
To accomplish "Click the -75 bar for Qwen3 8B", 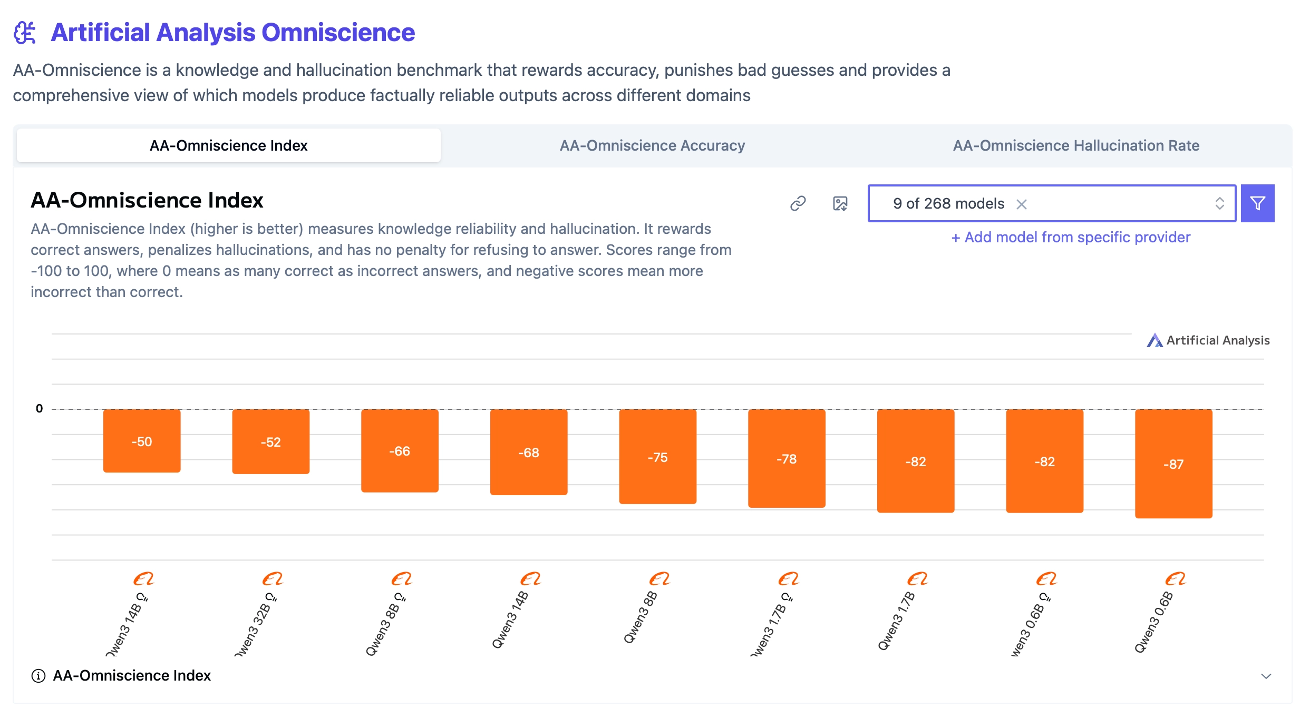I will (x=657, y=457).
